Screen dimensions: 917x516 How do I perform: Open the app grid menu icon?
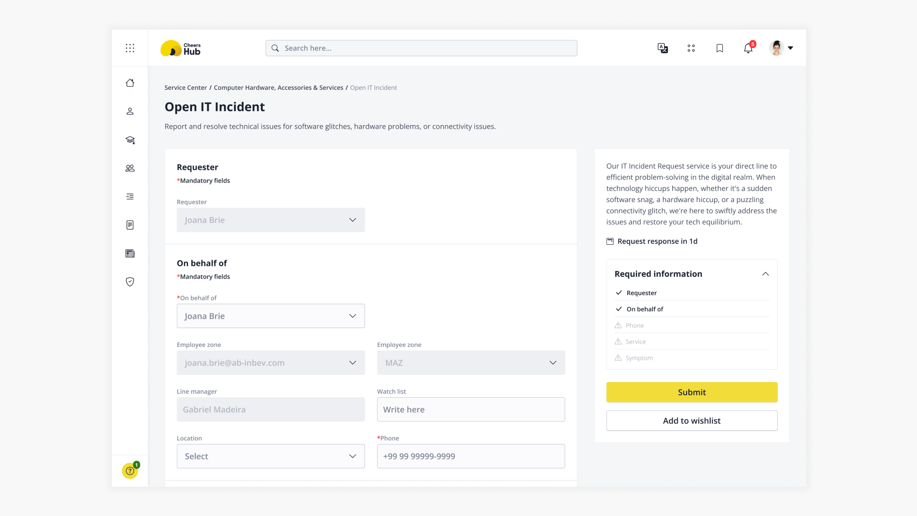click(x=130, y=48)
